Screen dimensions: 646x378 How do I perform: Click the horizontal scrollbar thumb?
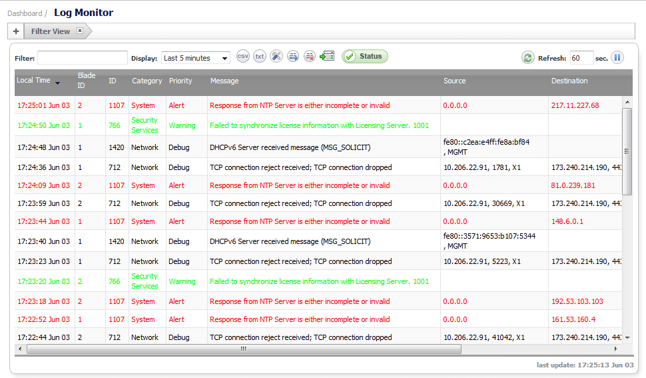(x=244, y=349)
